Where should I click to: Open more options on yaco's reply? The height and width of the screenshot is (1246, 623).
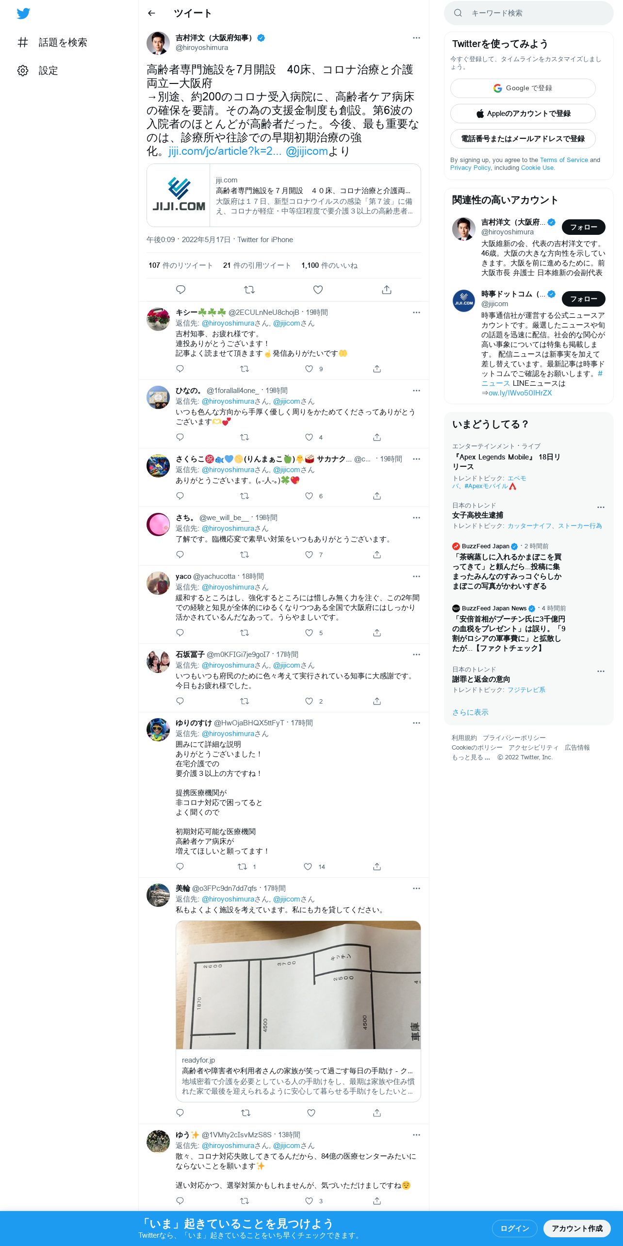[416, 576]
